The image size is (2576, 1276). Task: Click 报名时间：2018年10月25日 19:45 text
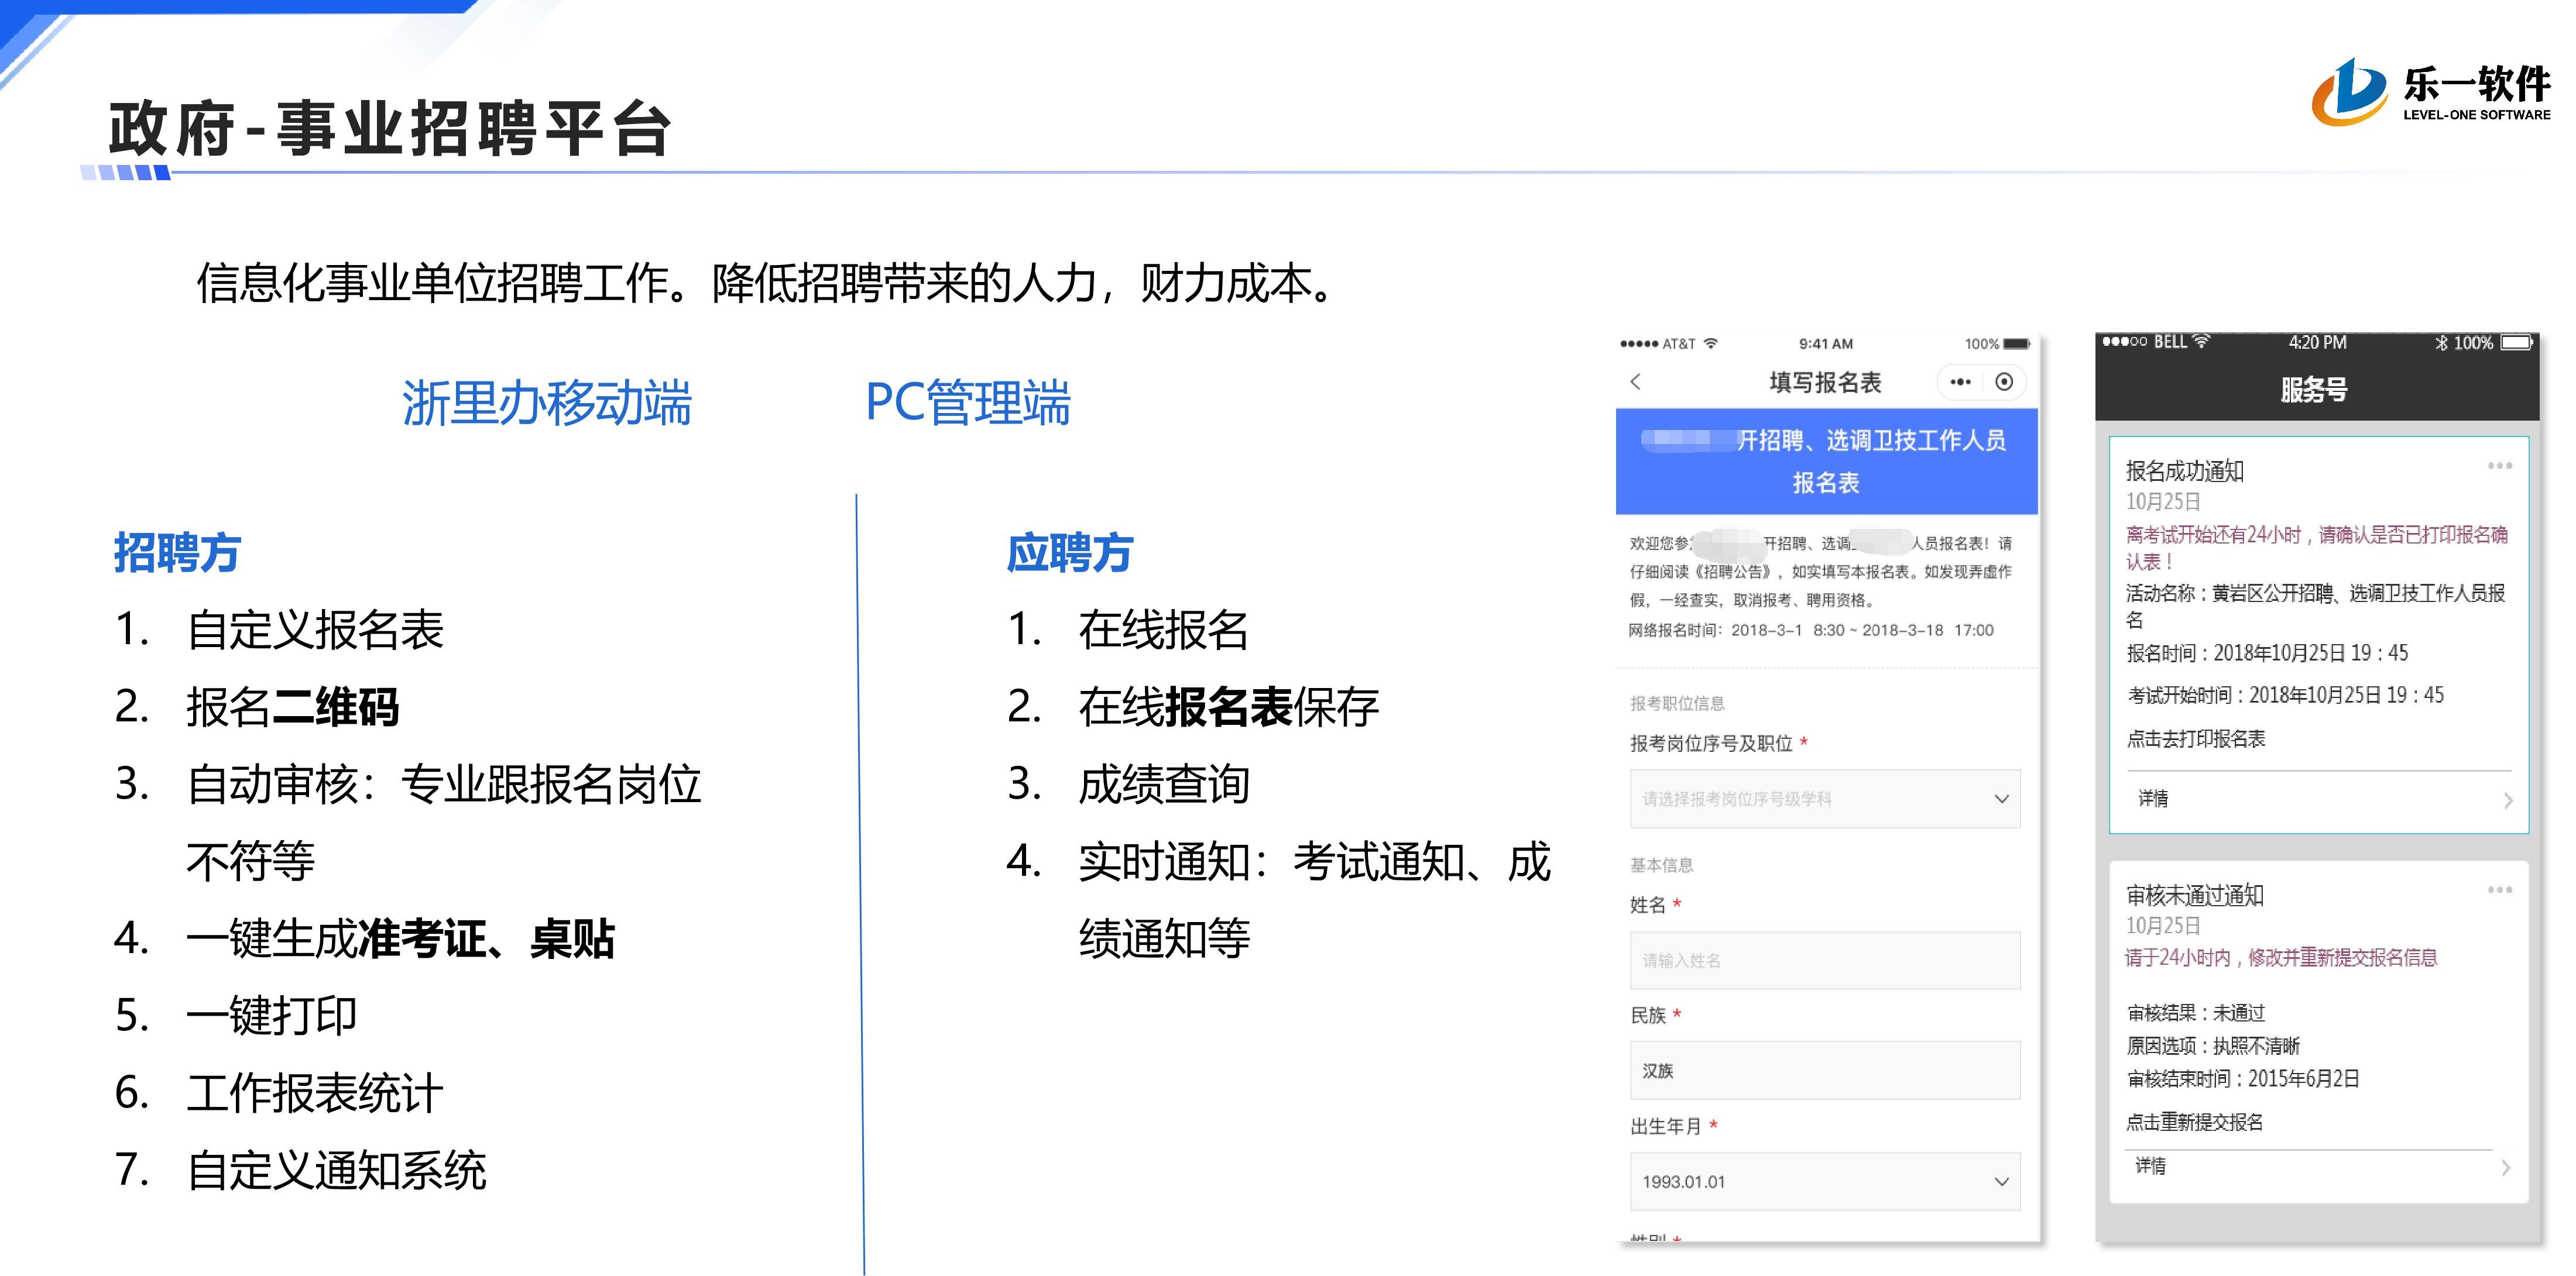point(2267,654)
